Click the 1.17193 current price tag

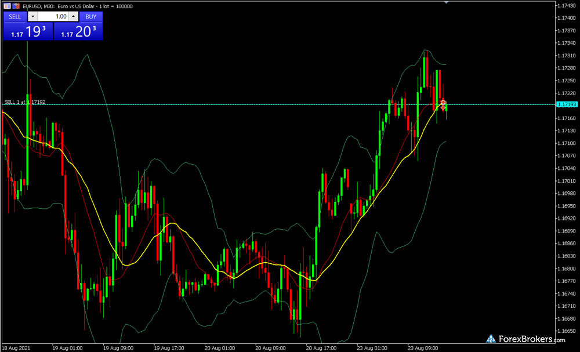[567, 105]
